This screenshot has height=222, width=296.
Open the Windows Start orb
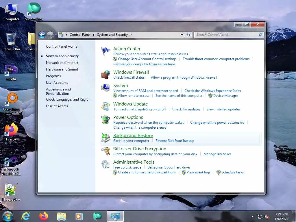pos(8,216)
